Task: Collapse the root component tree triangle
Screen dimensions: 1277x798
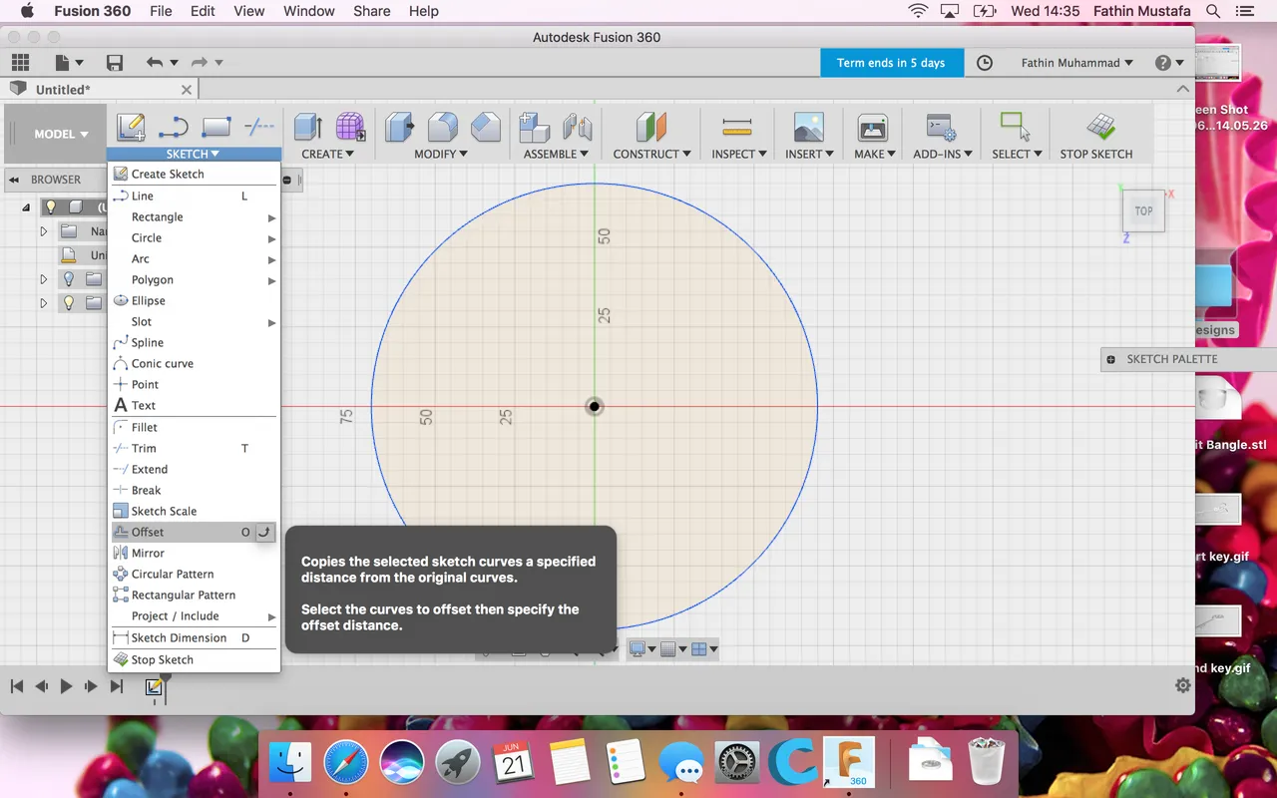Action: pyautogui.click(x=27, y=207)
